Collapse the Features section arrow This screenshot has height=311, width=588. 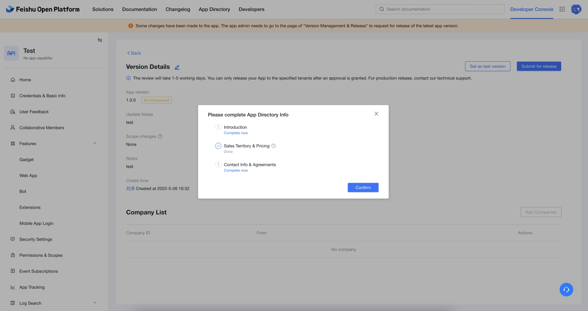pyautogui.click(x=95, y=143)
